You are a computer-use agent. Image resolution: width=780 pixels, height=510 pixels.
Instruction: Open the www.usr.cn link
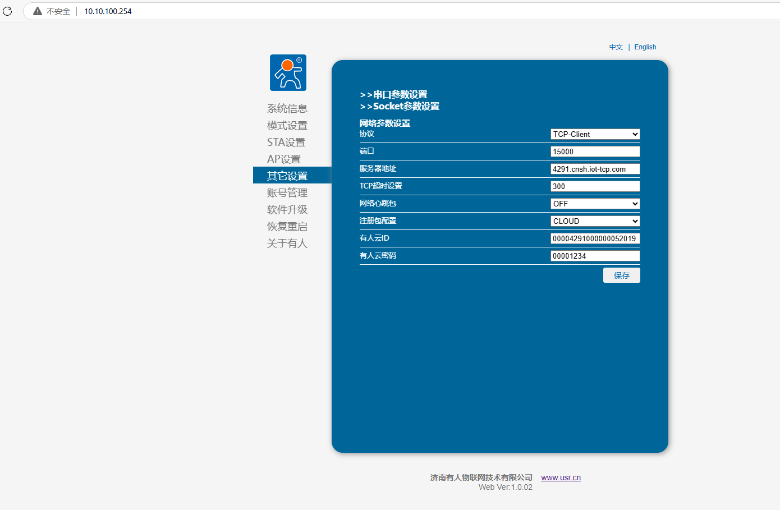(x=561, y=477)
